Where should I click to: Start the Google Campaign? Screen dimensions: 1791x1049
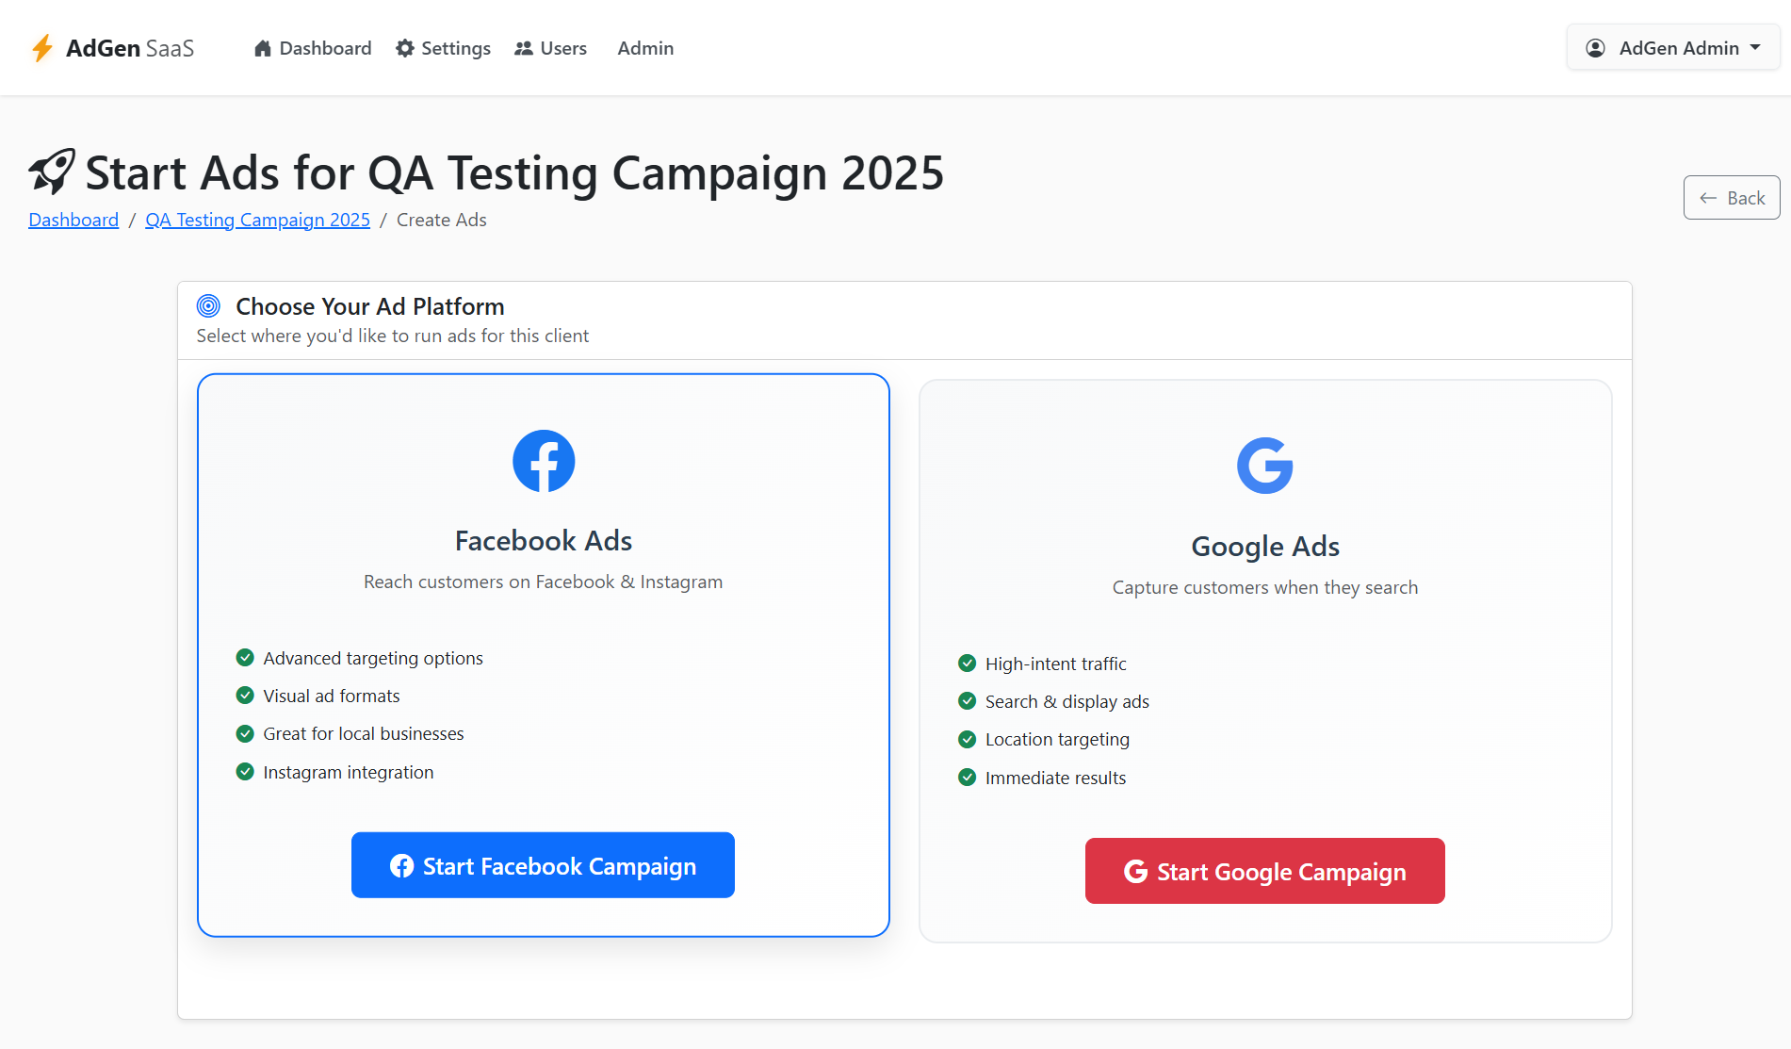1265,871
